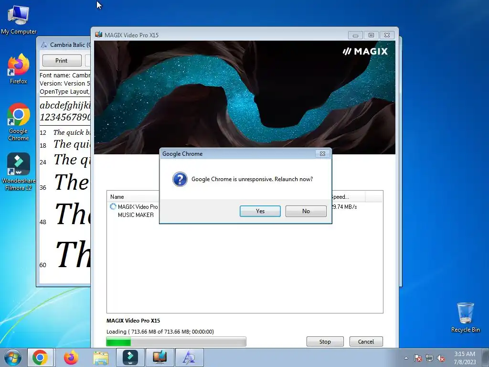Click the 9.74 MB/s speed value
The height and width of the screenshot is (367, 489).
pyautogui.click(x=344, y=206)
